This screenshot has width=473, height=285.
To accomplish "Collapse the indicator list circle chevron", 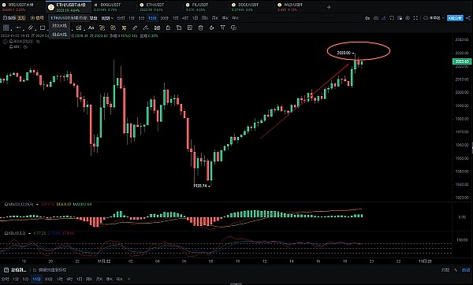I will click(5, 42).
